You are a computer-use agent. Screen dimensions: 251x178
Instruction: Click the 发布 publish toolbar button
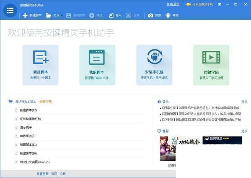pyautogui.click(x=132, y=16)
